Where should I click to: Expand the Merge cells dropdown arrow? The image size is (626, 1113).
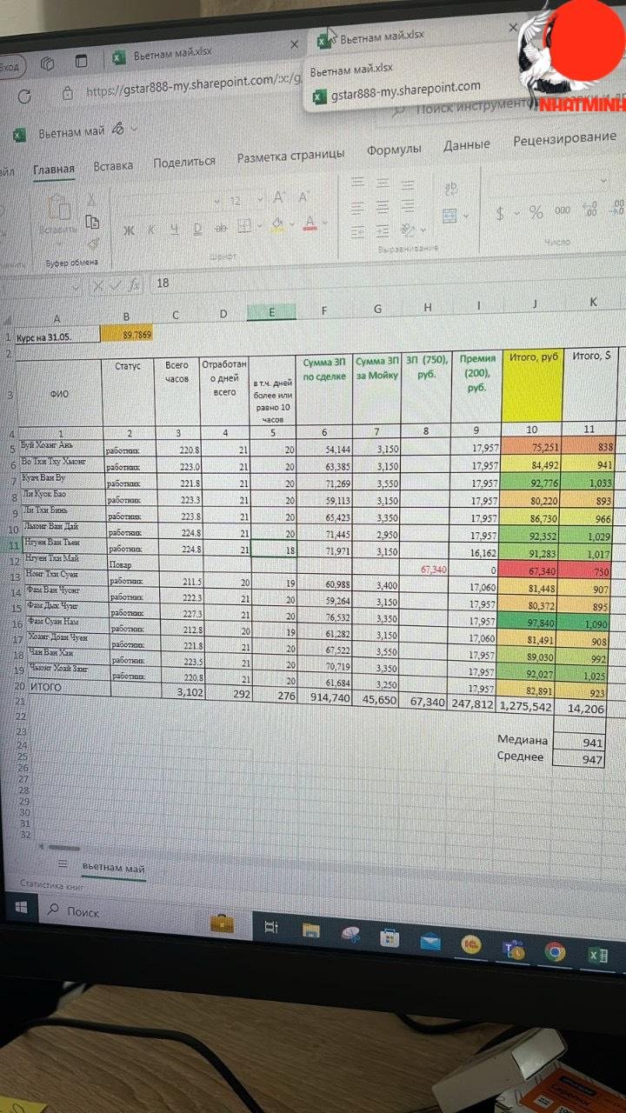(465, 216)
